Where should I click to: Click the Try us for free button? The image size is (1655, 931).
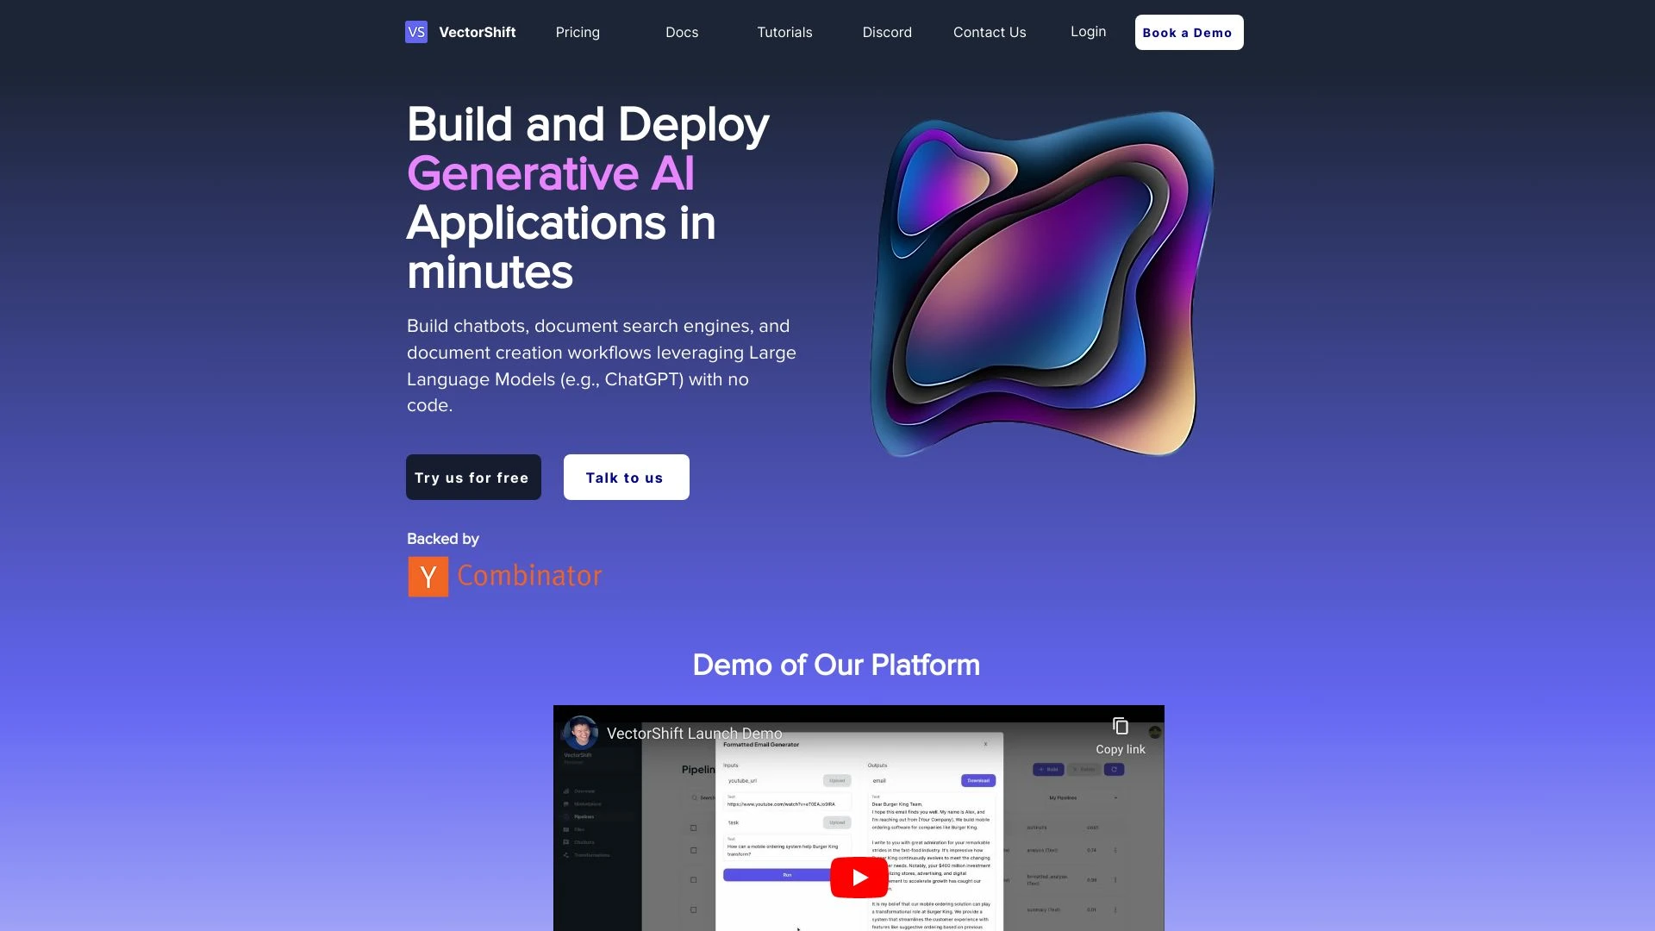click(x=473, y=478)
